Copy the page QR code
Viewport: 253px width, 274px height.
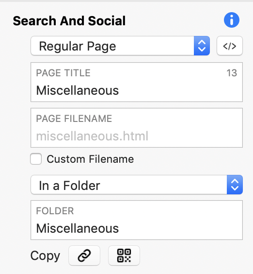[124, 256]
